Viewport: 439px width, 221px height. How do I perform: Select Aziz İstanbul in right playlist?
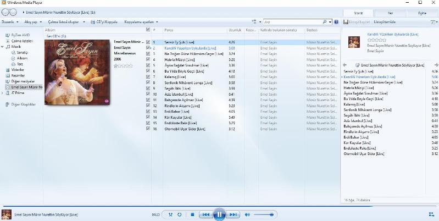(x=358, y=121)
